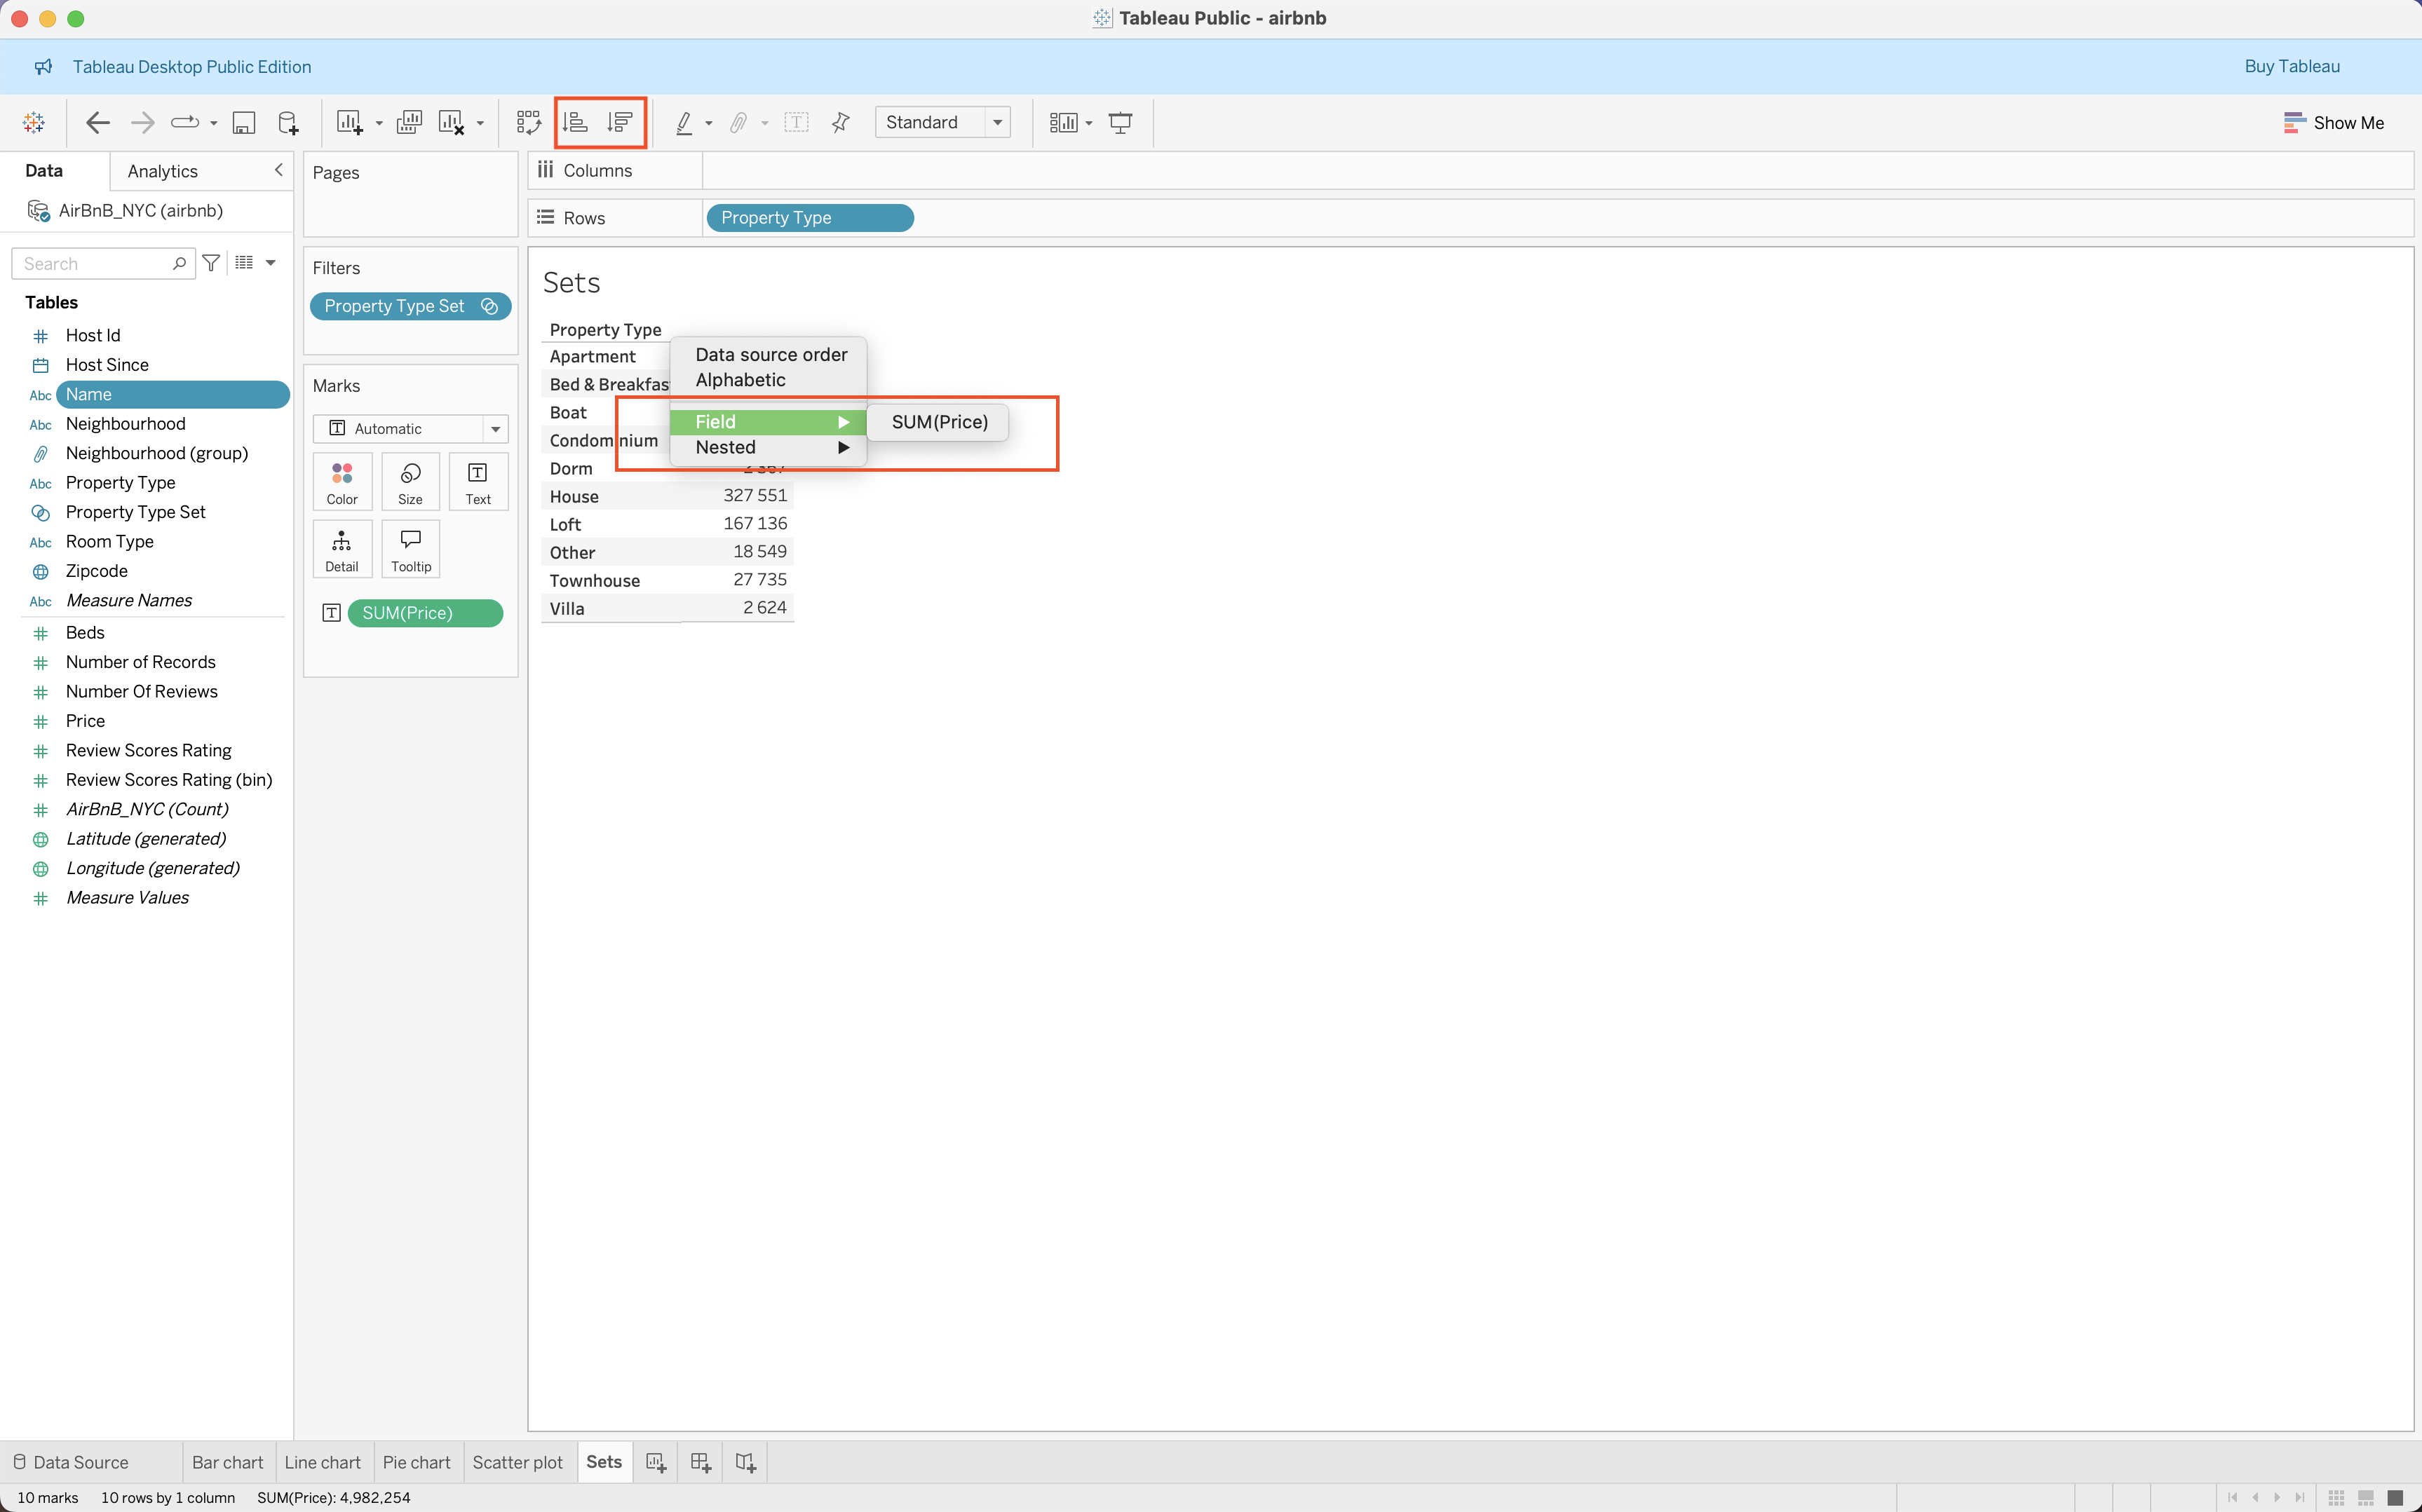
Task: Click the new data source icon
Action: click(x=288, y=122)
